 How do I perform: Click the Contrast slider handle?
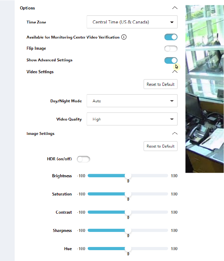pos(128,212)
